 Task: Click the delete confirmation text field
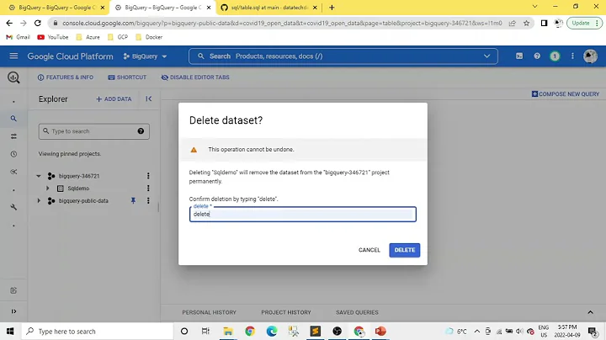pos(303,214)
